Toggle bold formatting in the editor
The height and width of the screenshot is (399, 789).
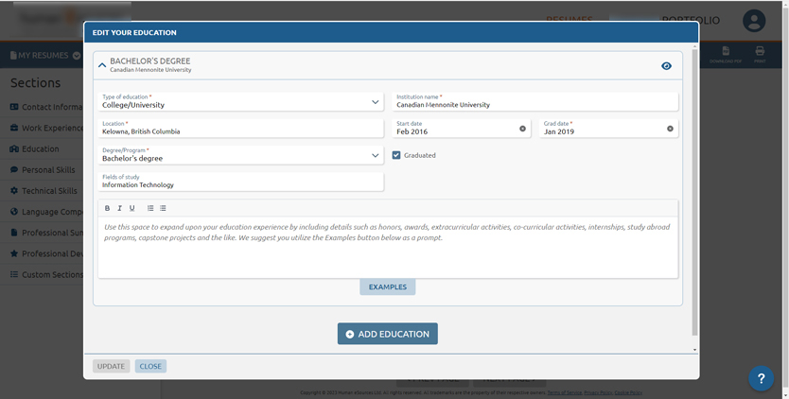[107, 208]
